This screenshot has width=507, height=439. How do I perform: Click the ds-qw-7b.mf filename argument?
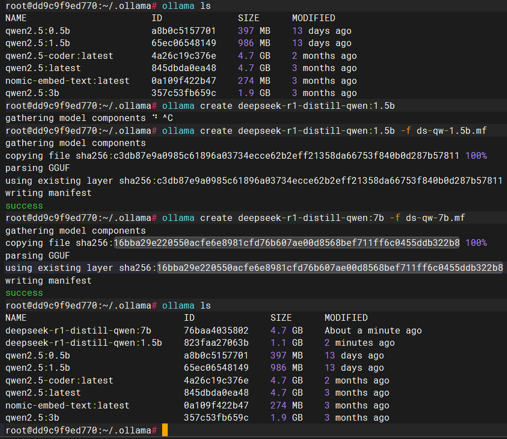435,218
